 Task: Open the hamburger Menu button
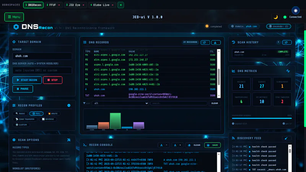tap(14, 17)
